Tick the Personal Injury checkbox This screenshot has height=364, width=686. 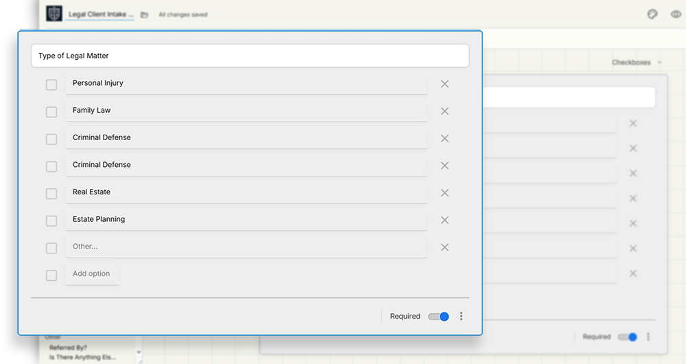click(x=51, y=84)
